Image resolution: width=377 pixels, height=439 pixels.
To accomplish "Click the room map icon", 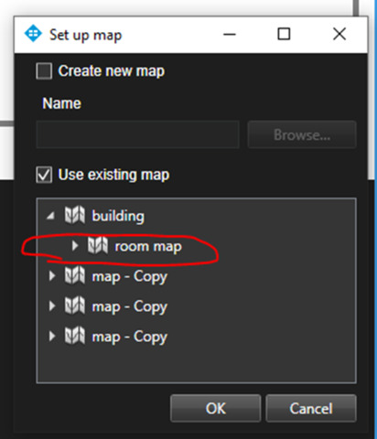I will [x=98, y=245].
